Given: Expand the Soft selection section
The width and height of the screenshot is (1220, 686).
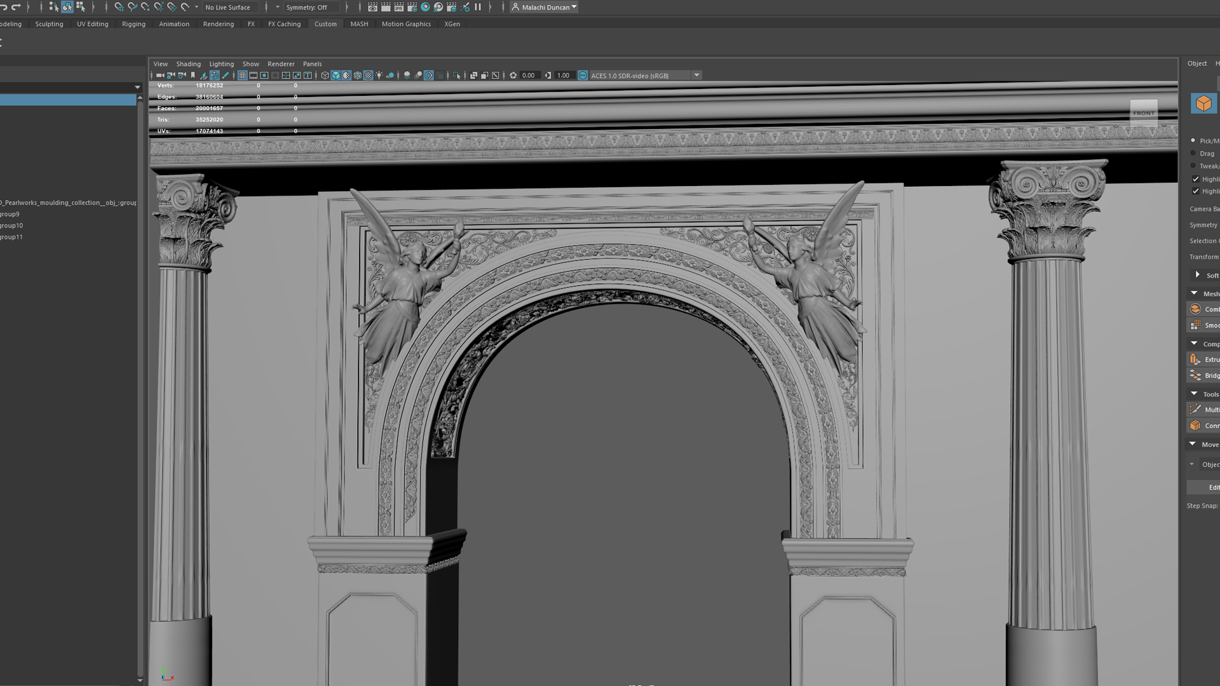Looking at the screenshot, I should tap(1198, 275).
